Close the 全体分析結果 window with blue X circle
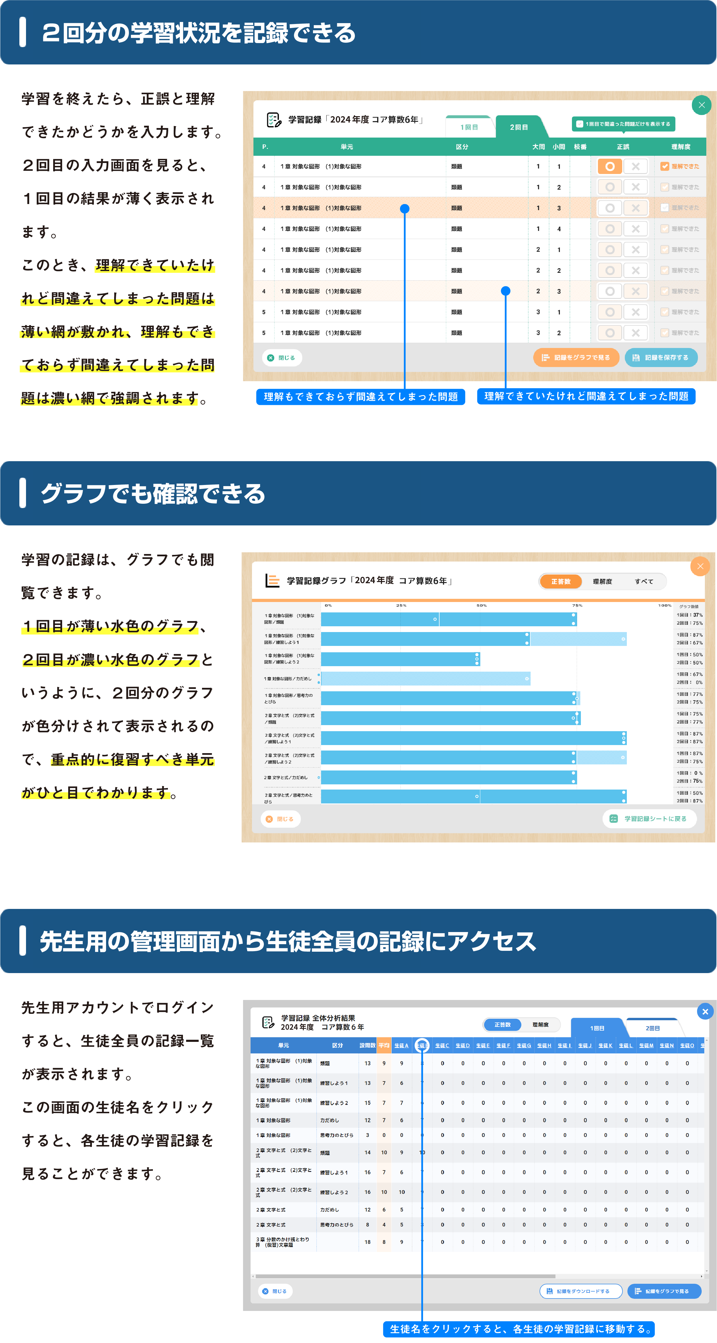Image resolution: width=717 pixels, height=1343 pixels. tap(705, 1012)
